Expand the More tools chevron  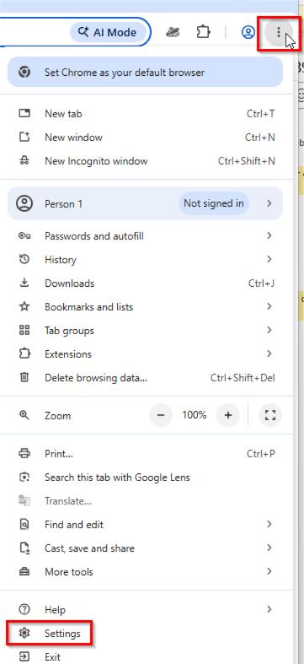tap(269, 572)
